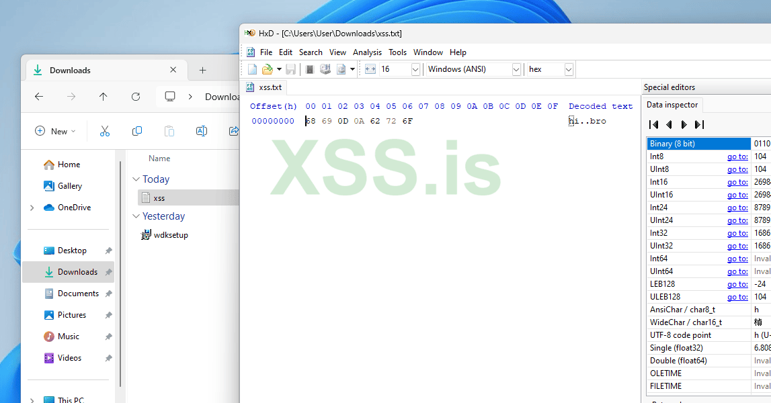Select the FILETIME row in Data inspector
The height and width of the screenshot is (403, 771).
tap(708, 386)
